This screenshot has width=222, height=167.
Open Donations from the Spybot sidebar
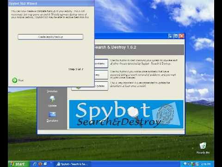pyautogui.click(x=52, y=117)
